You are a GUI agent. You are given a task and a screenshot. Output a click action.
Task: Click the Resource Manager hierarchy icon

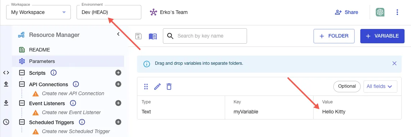coord(21,35)
